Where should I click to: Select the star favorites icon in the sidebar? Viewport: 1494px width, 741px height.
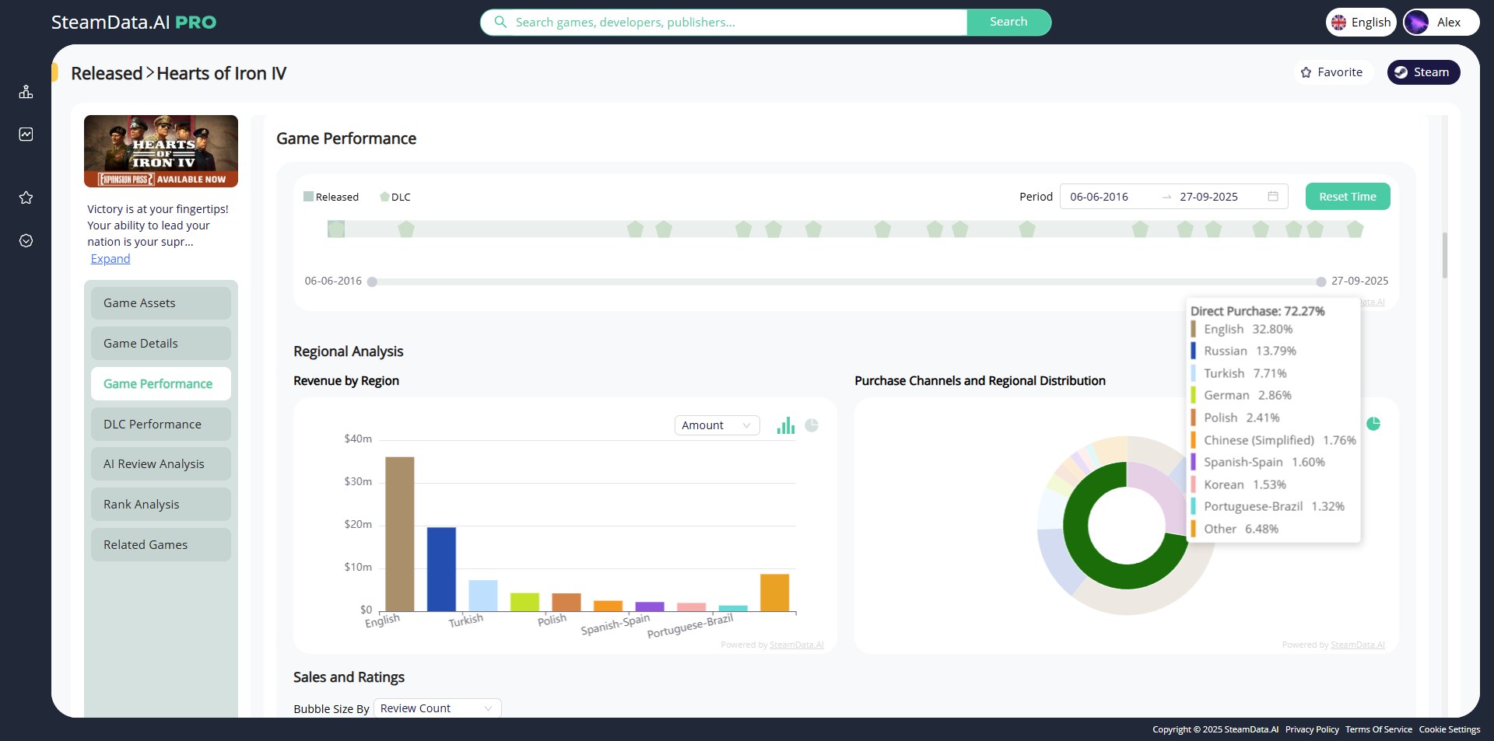[26, 198]
